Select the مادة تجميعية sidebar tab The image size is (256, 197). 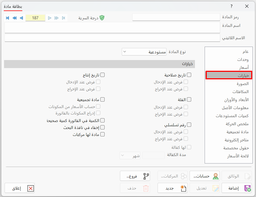pos(229,132)
